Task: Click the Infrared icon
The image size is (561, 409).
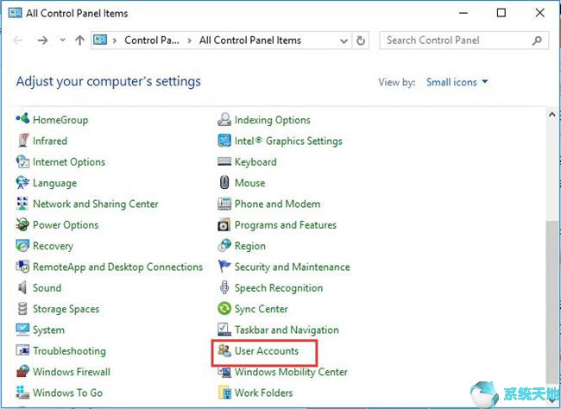Action: pyautogui.click(x=23, y=141)
